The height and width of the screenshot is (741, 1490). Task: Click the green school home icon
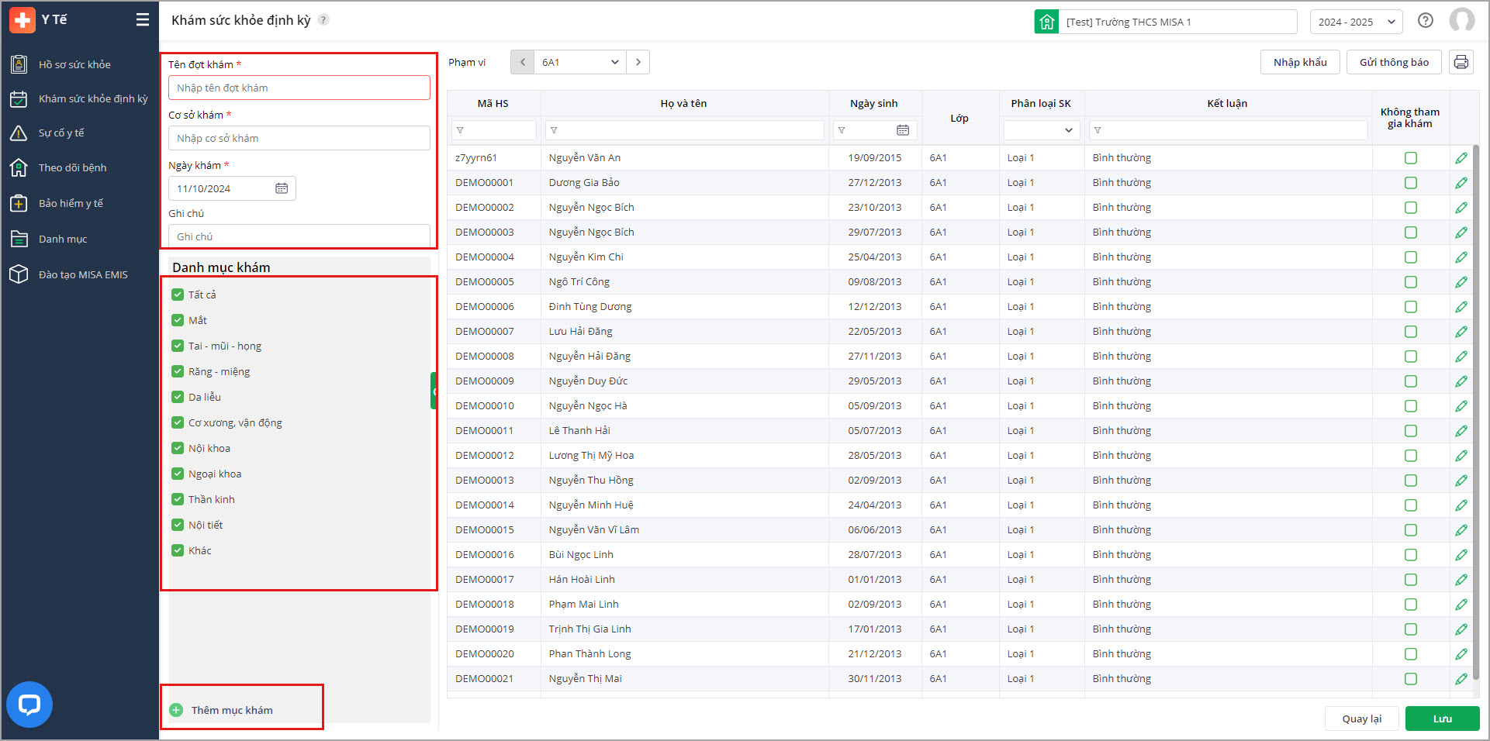coord(1047,22)
